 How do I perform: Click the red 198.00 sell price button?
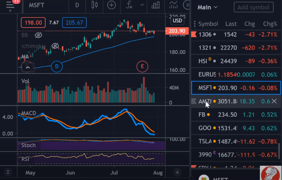pyautogui.click(x=33, y=22)
